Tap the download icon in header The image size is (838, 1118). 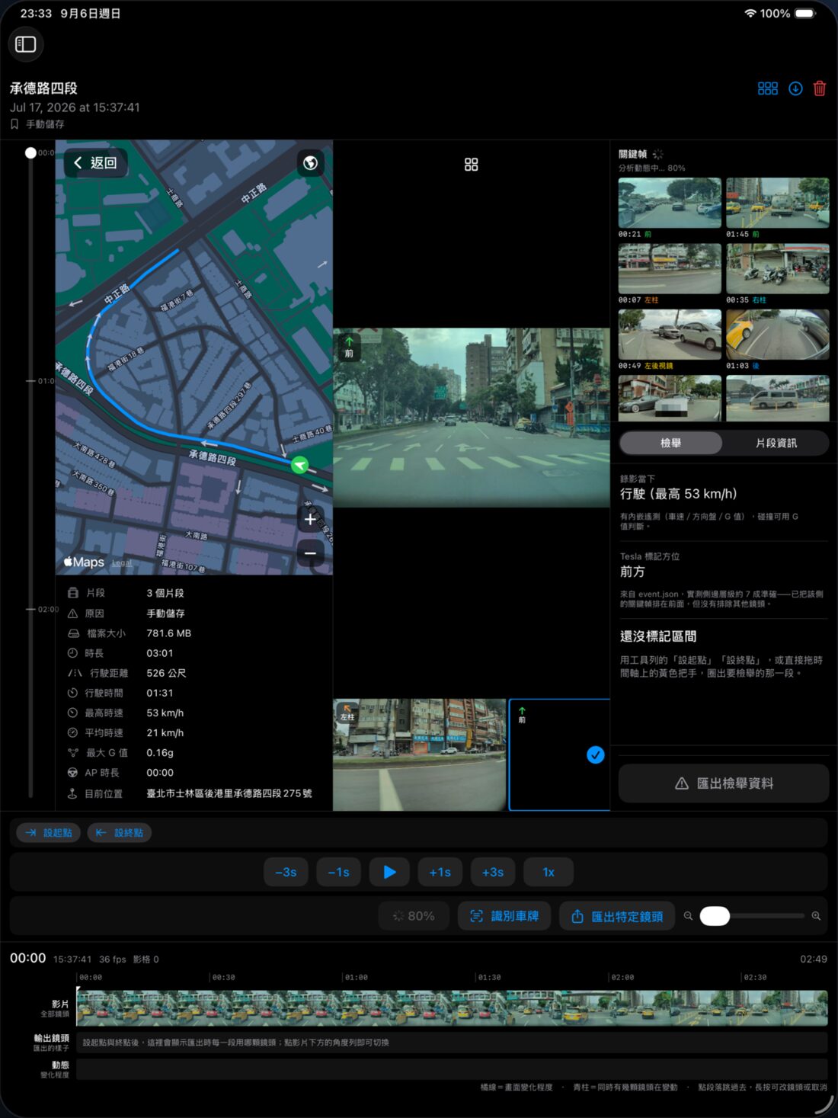(795, 88)
